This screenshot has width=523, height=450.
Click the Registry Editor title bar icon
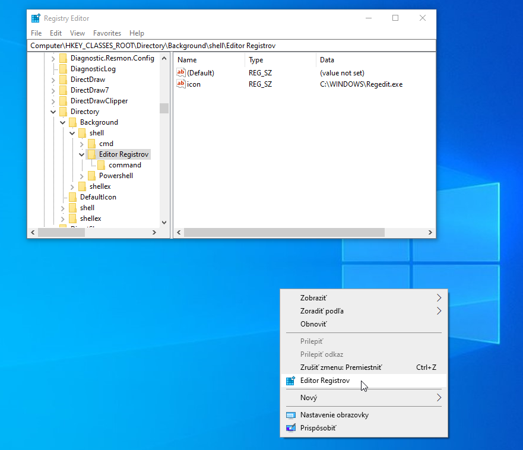(36, 18)
